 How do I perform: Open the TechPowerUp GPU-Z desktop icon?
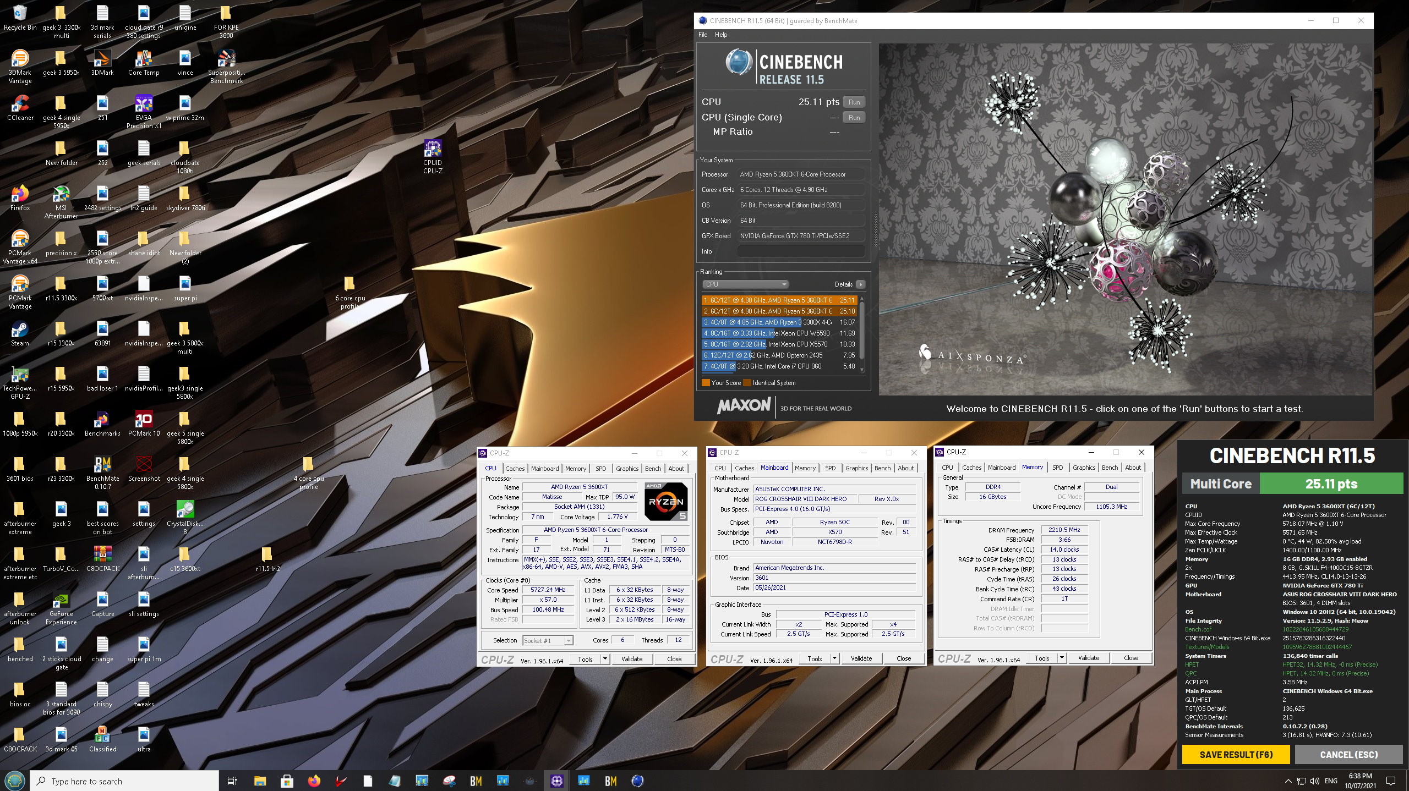pos(20,383)
